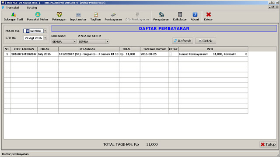The height and width of the screenshot is (157, 280).
Task: Click the 'TOTAL TAGIHAN: Rp 11,000' summary text
Action: click(x=130, y=144)
